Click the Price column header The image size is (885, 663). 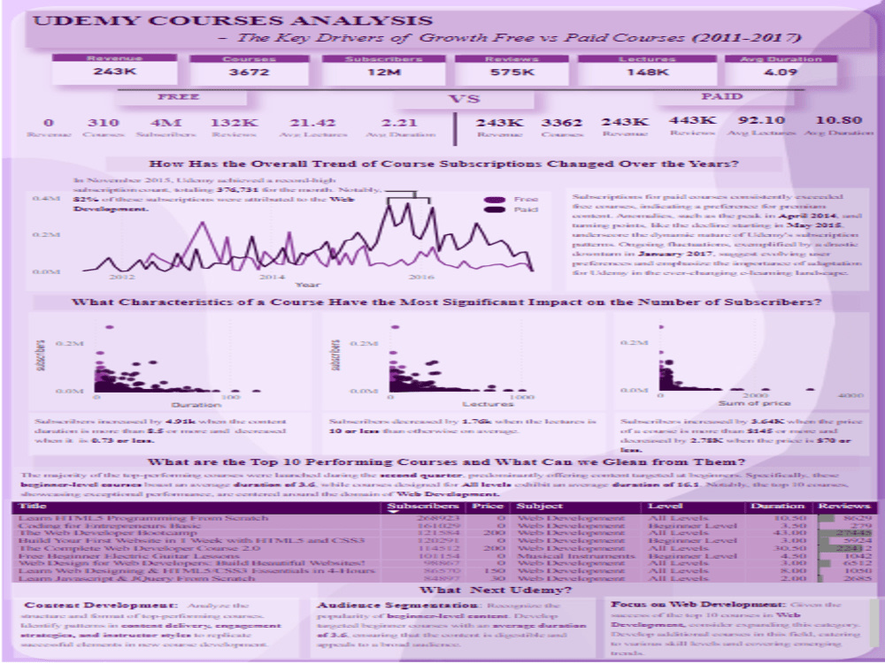(x=487, y=506)
